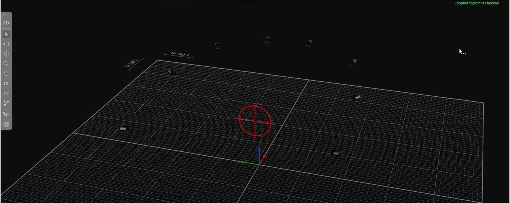Screen dimensions: 510x203
Task: Select the scissors cut trajectory tool
Action: coord(6,94)
